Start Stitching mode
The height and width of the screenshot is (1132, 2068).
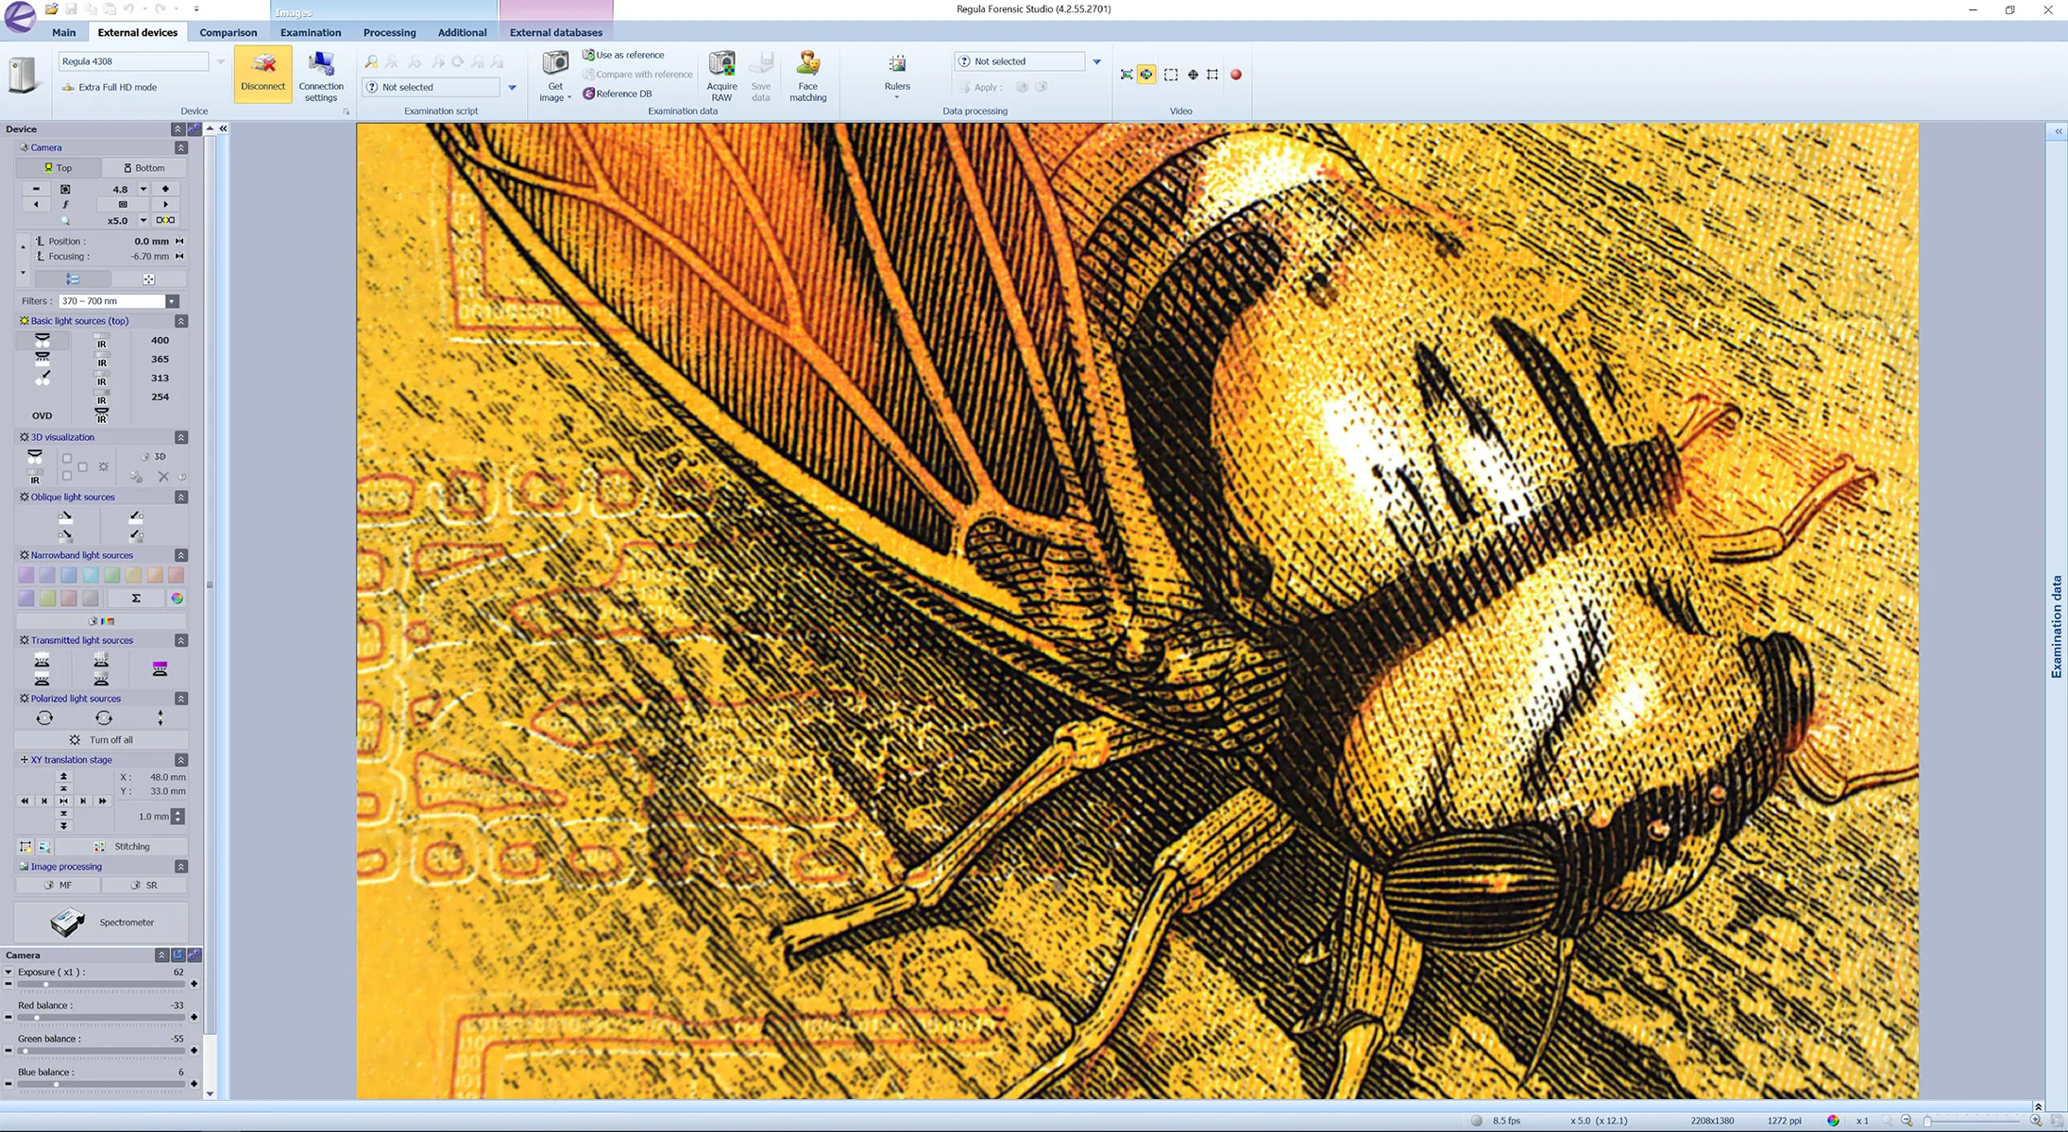pyautogui.click(x=122, y=846)
